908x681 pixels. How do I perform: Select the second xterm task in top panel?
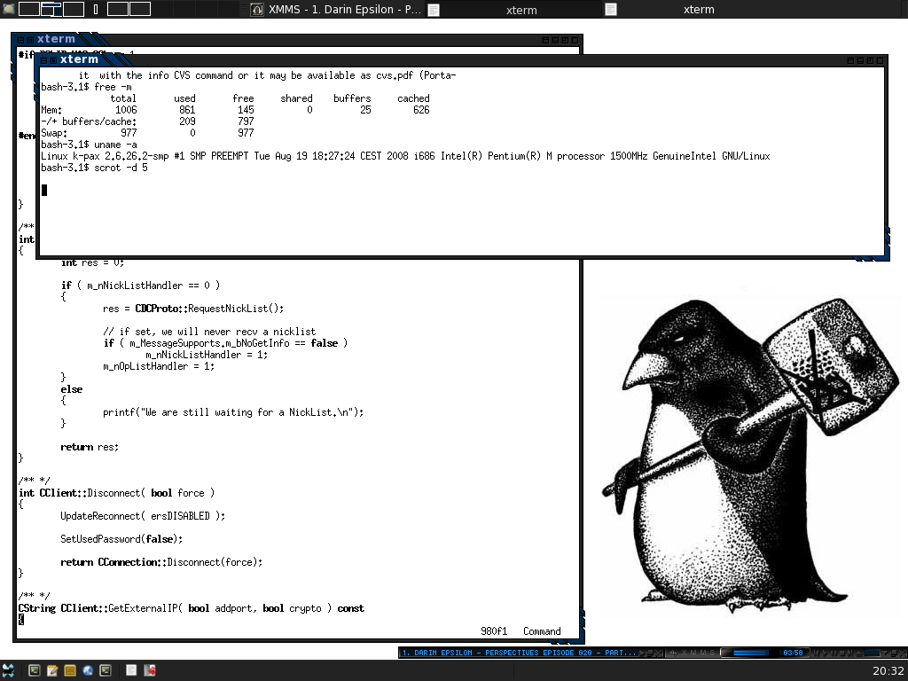[x=692, y=9]
